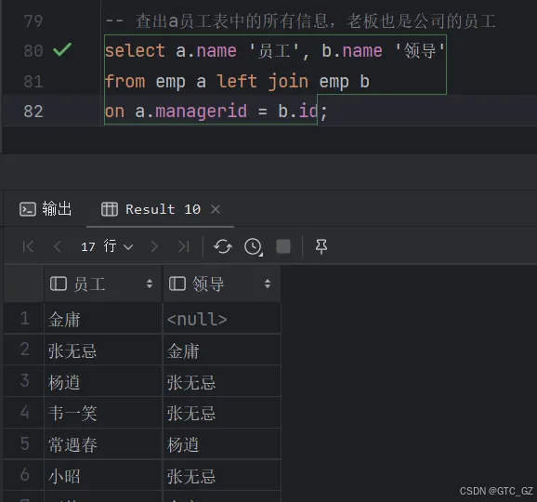Click the table icon beside Result 10
This screenshot has width=537, height=502.
(110, 209)
